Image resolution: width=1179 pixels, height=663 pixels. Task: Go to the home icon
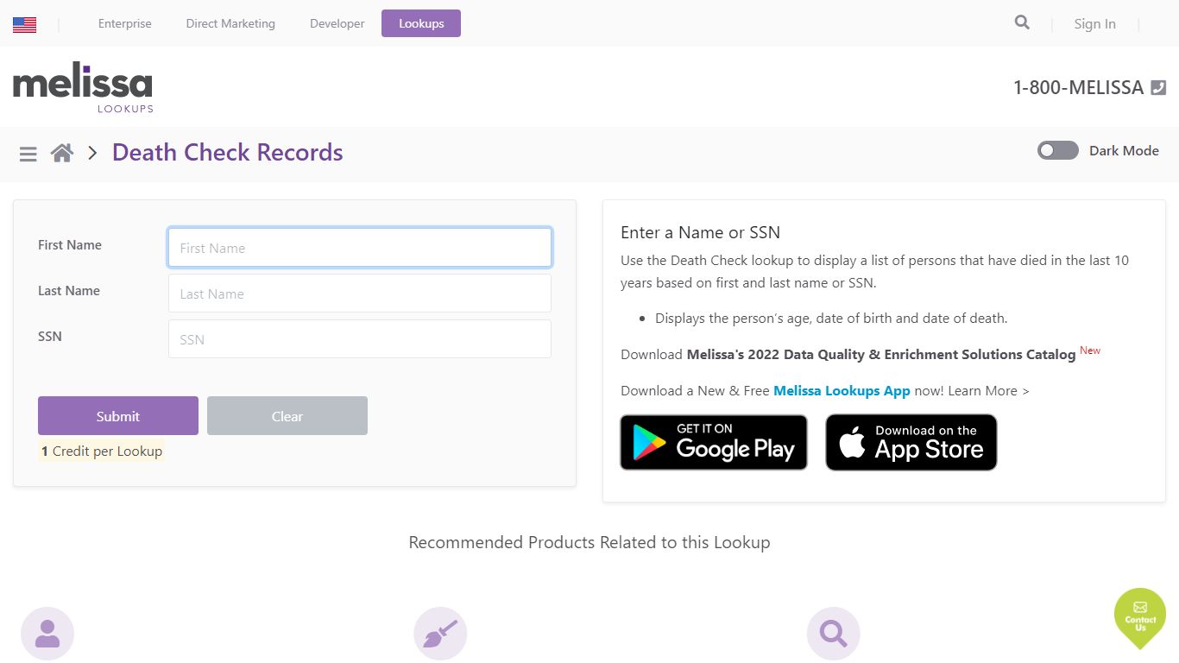pyautogui.click(x=62, y=153)
